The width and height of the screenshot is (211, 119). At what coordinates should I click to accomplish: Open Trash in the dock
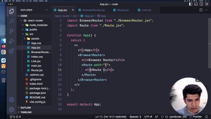[x=4, y=80]
